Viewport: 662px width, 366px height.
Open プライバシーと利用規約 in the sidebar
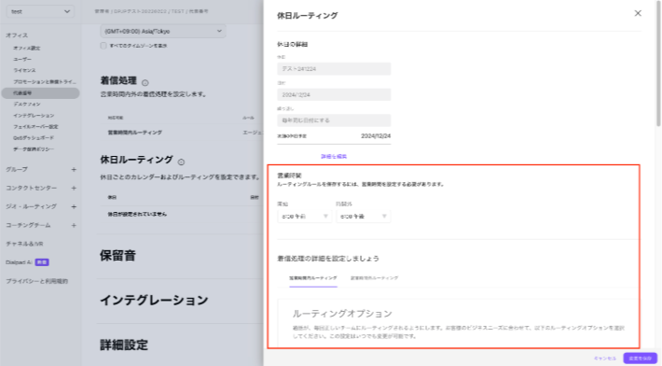36,281
